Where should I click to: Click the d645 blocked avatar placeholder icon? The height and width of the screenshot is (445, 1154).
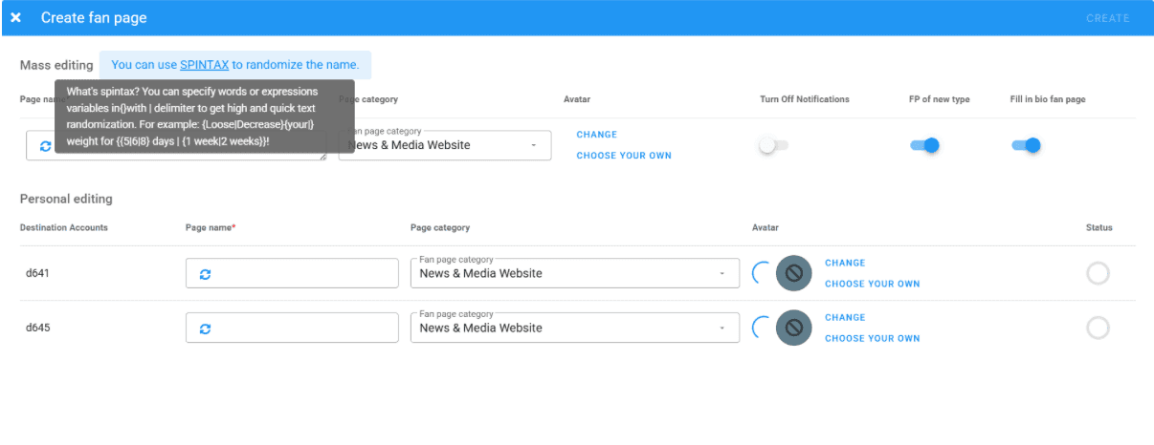coord(793,328)
